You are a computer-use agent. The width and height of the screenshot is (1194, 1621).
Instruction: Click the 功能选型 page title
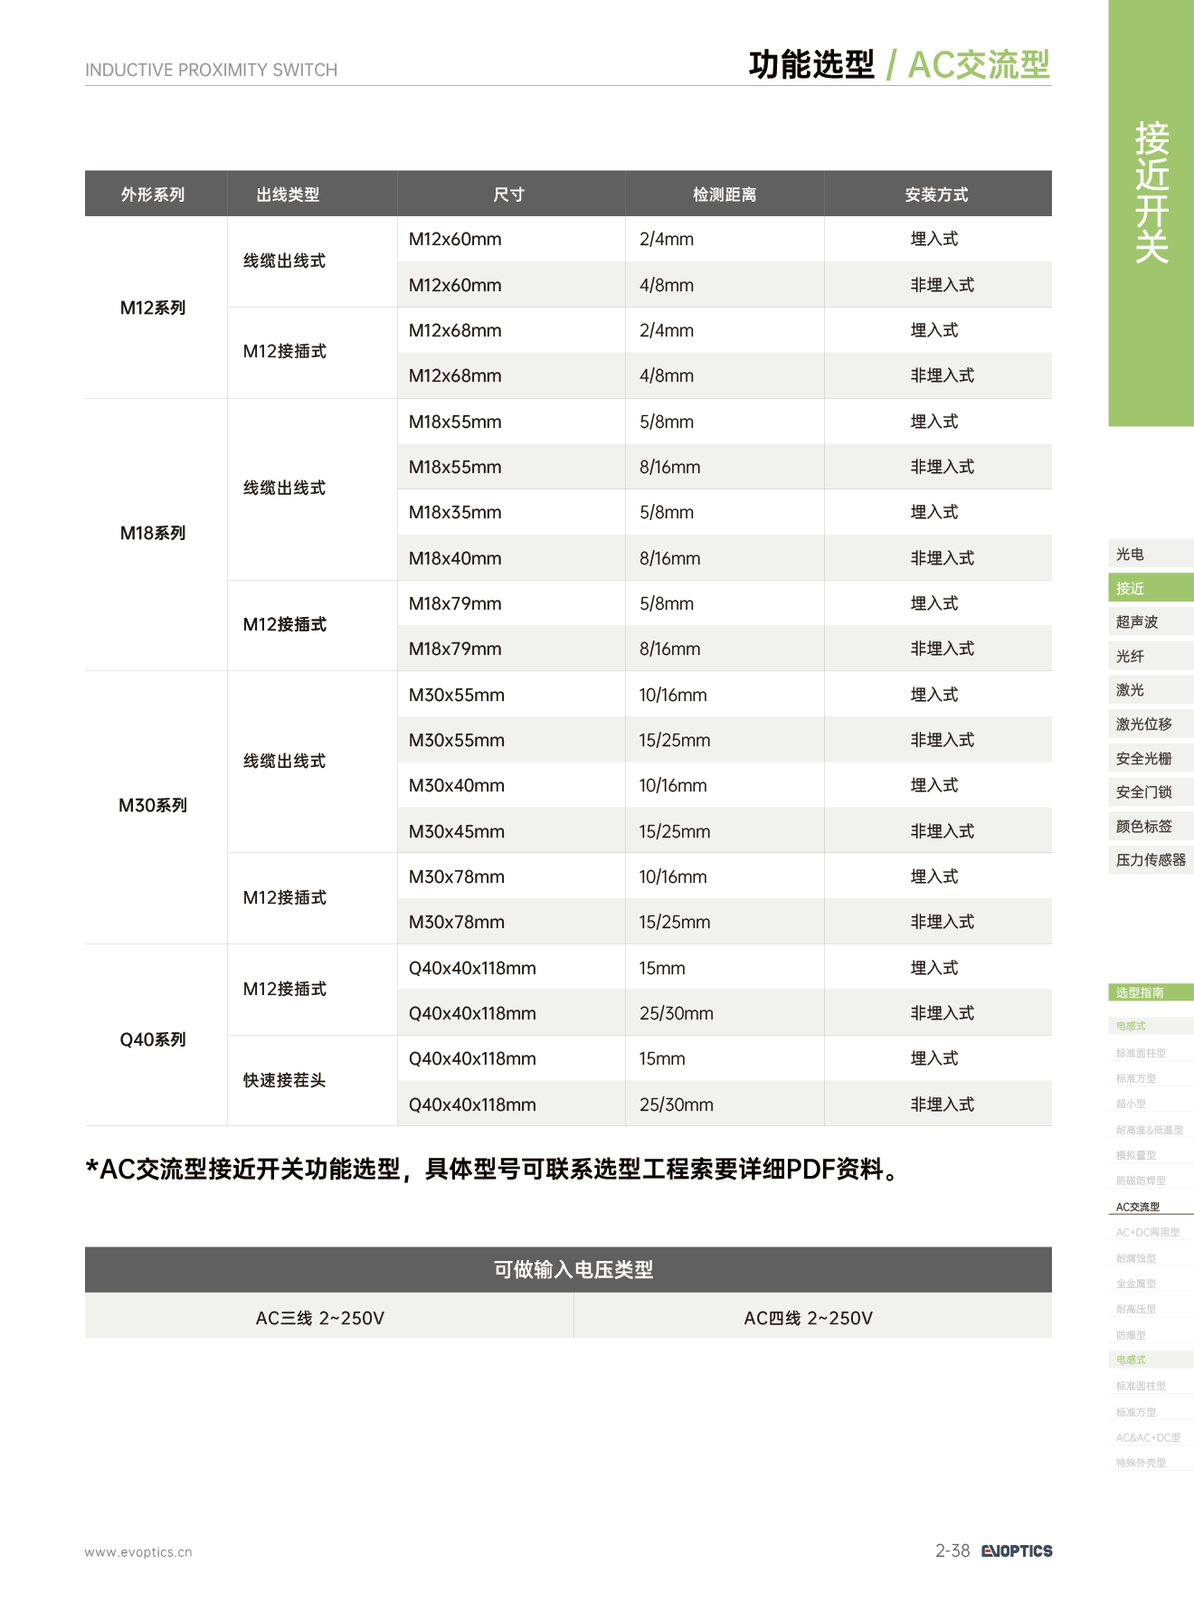coord(811,64)
